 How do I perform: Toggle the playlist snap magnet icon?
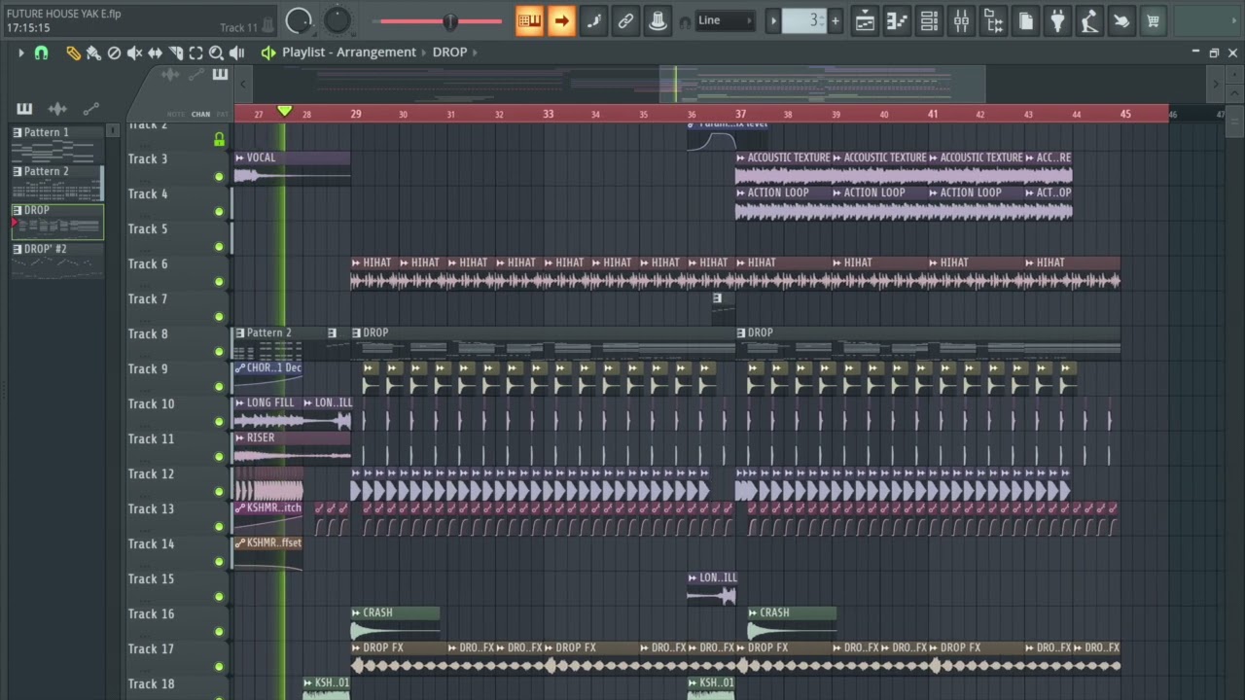[41, 52]
